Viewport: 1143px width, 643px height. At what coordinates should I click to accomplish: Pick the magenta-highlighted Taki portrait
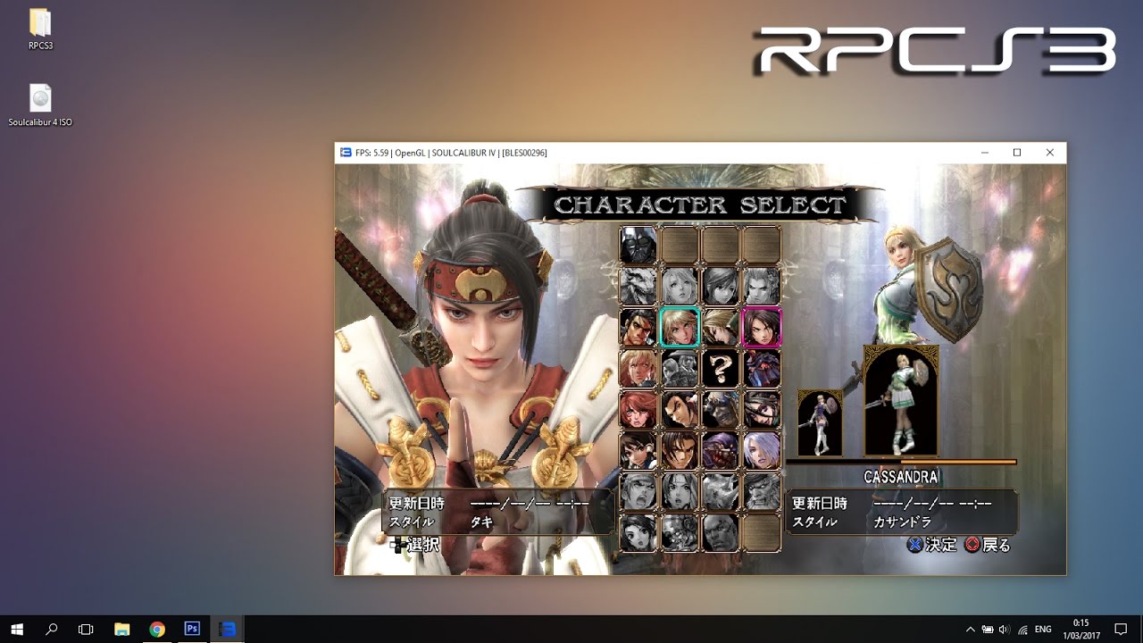762,327
